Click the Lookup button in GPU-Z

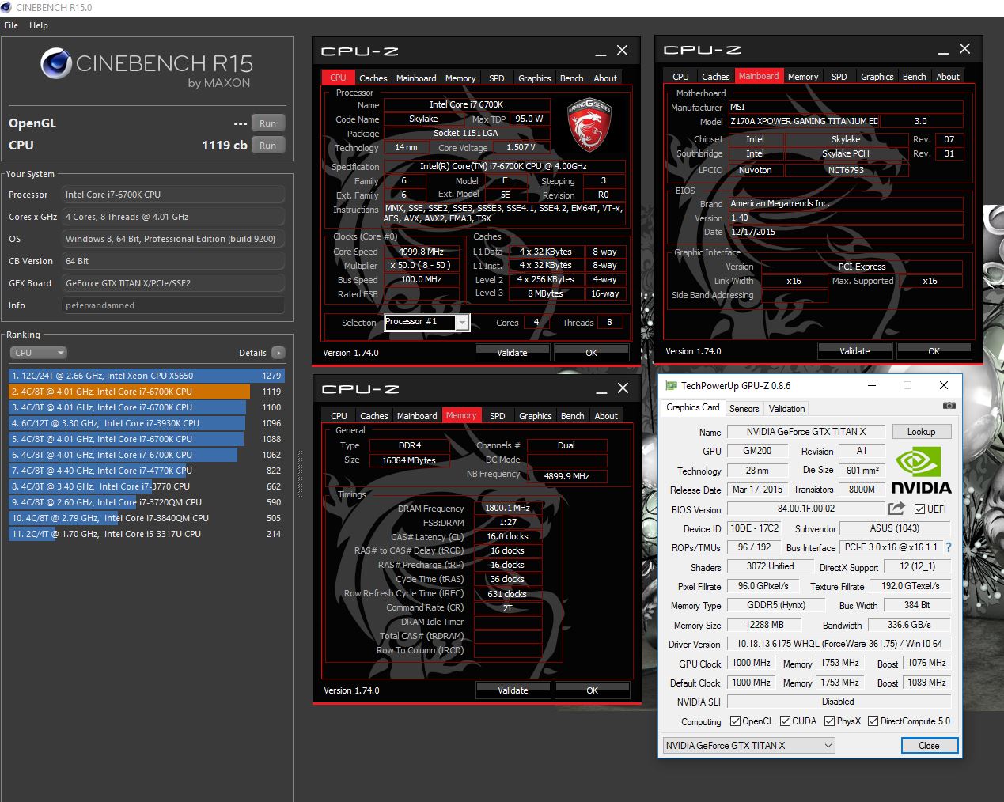(921, 432)
